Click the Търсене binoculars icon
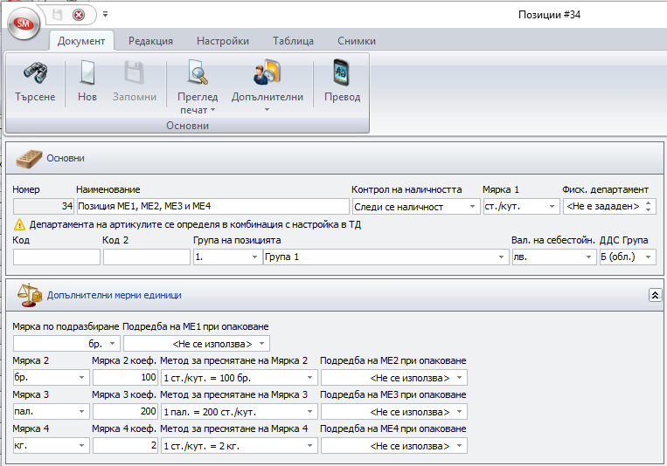The height and width of the screenshot is (466, 667). (35, 72)
